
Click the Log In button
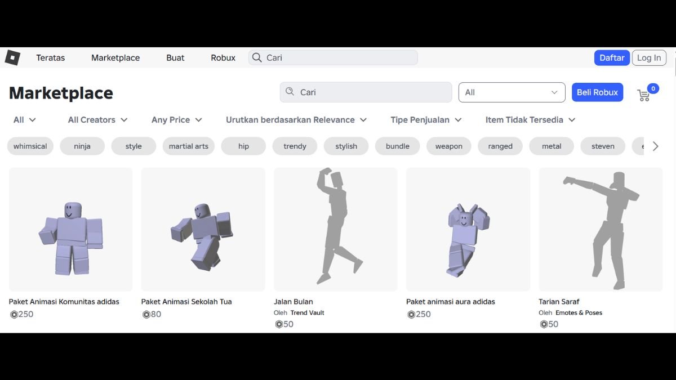point(649,57)
